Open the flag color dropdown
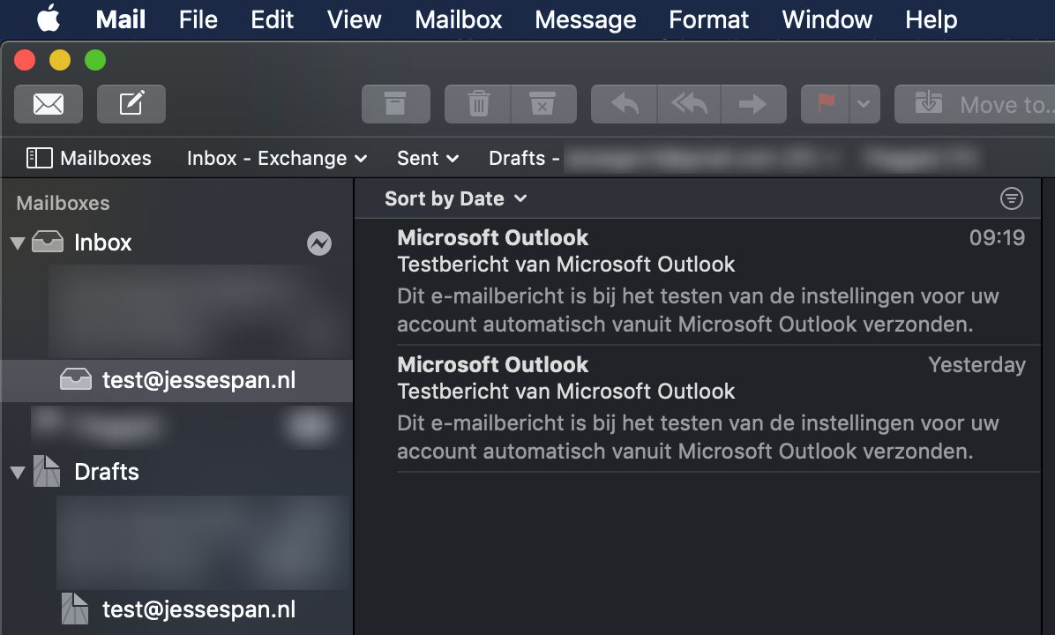The height and width of the screenshot is (635, 1055). [x=864, y=104]
